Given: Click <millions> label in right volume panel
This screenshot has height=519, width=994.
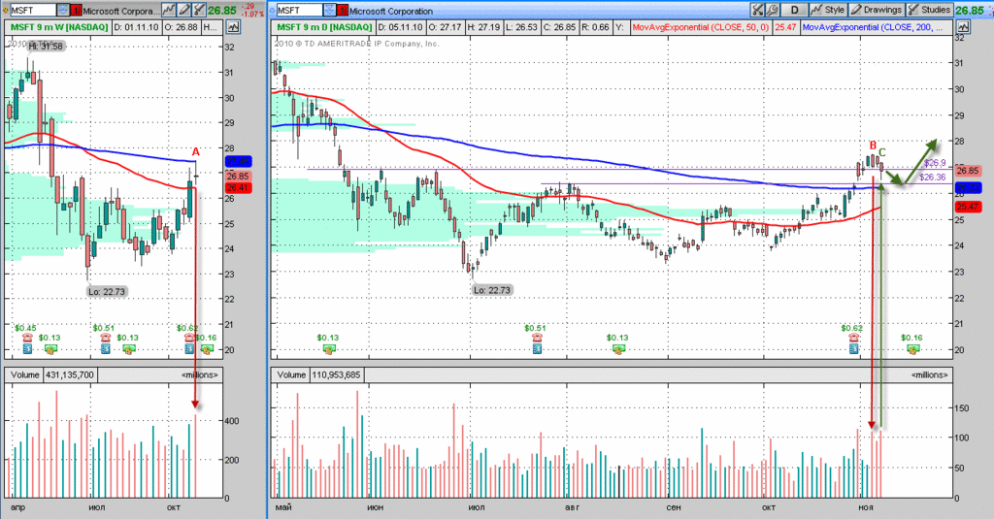Looking at the screenshot, I should pyautogui.click(x=929, y=374).
